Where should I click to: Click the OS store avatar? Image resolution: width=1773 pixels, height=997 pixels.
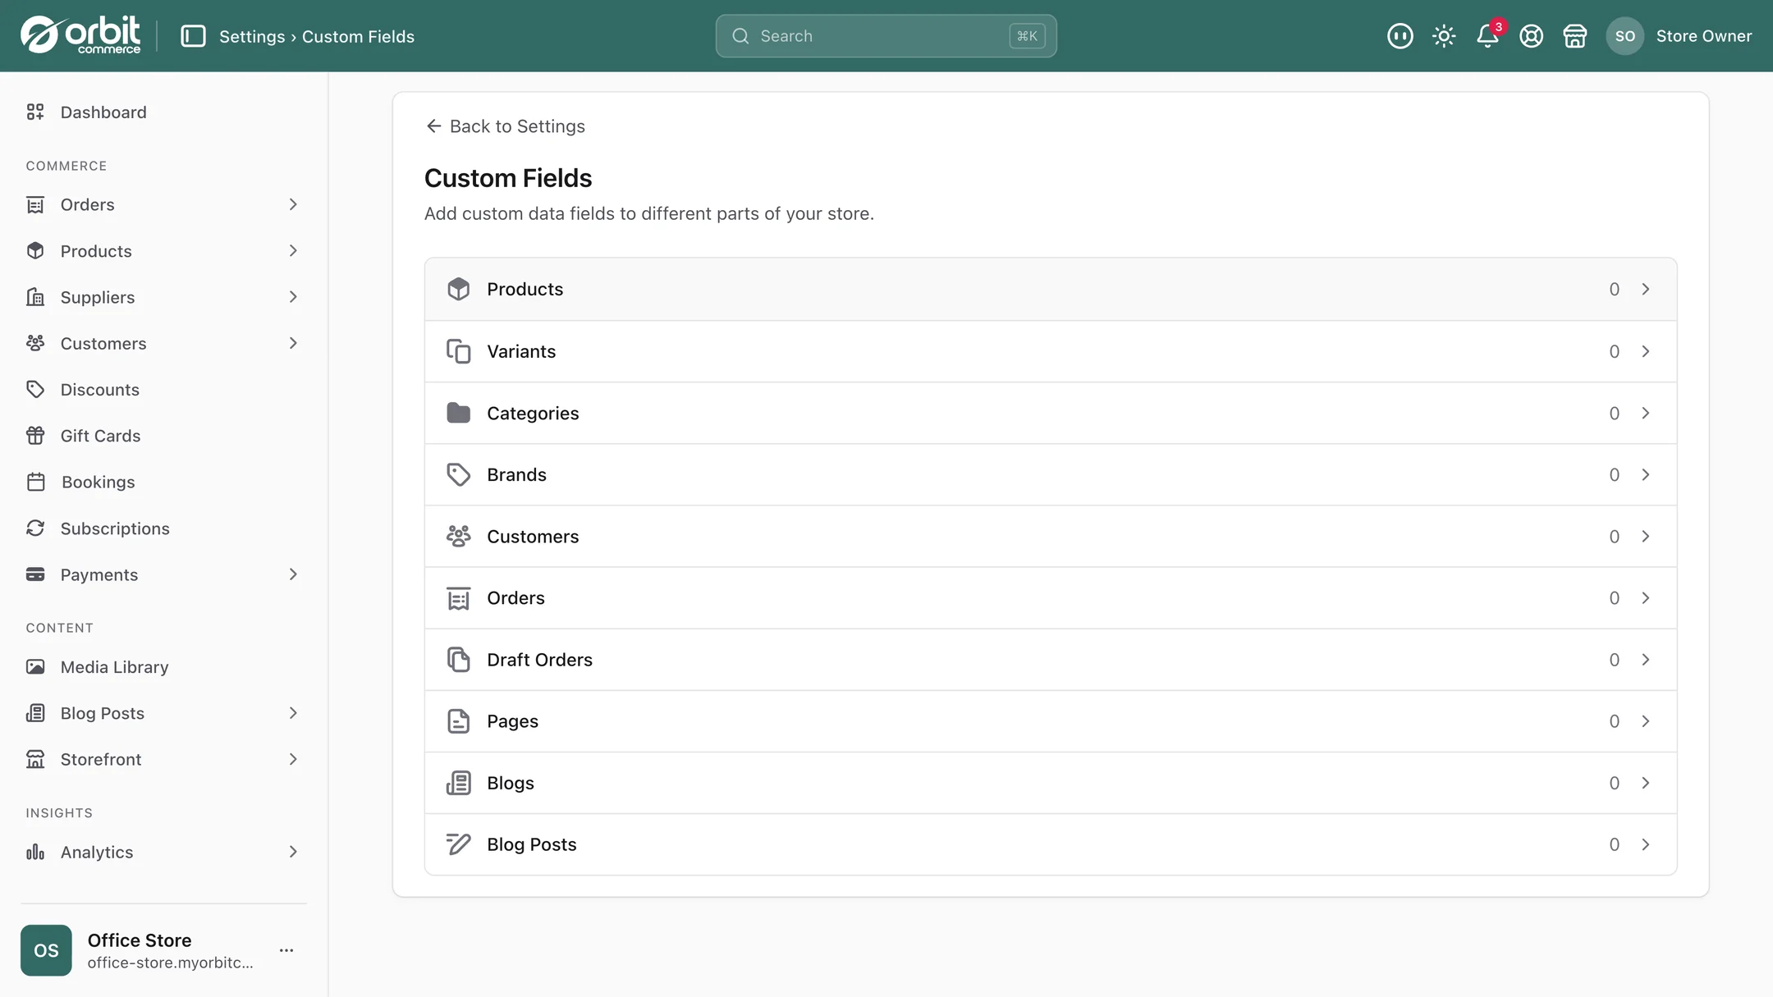(46, 950)
